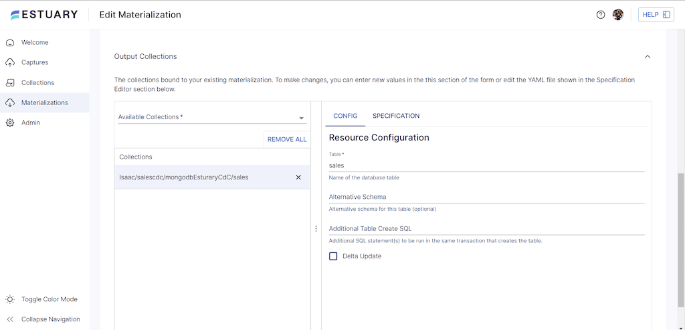The width and height of the screenshot is (685, 330).
Task: Click the Collections icon in sidebar
Action: [x=9, y=82]
